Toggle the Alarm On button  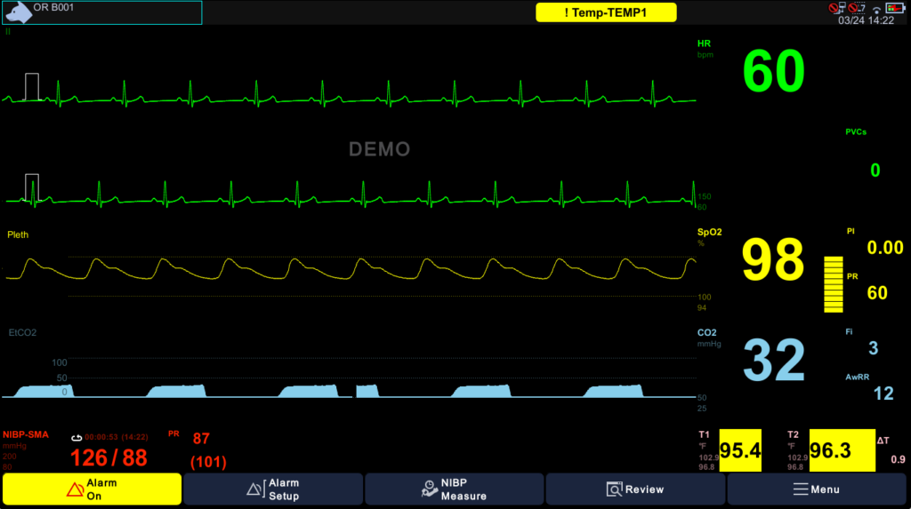tap(93, 489)
